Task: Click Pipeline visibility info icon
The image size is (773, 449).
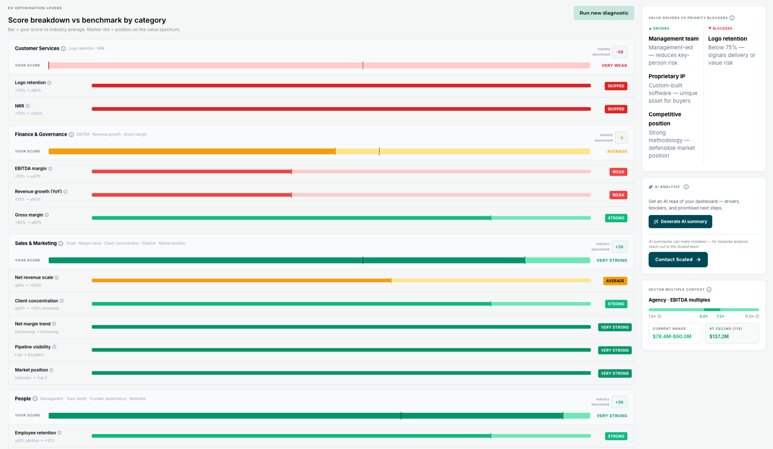Action: tap(54, 347)
